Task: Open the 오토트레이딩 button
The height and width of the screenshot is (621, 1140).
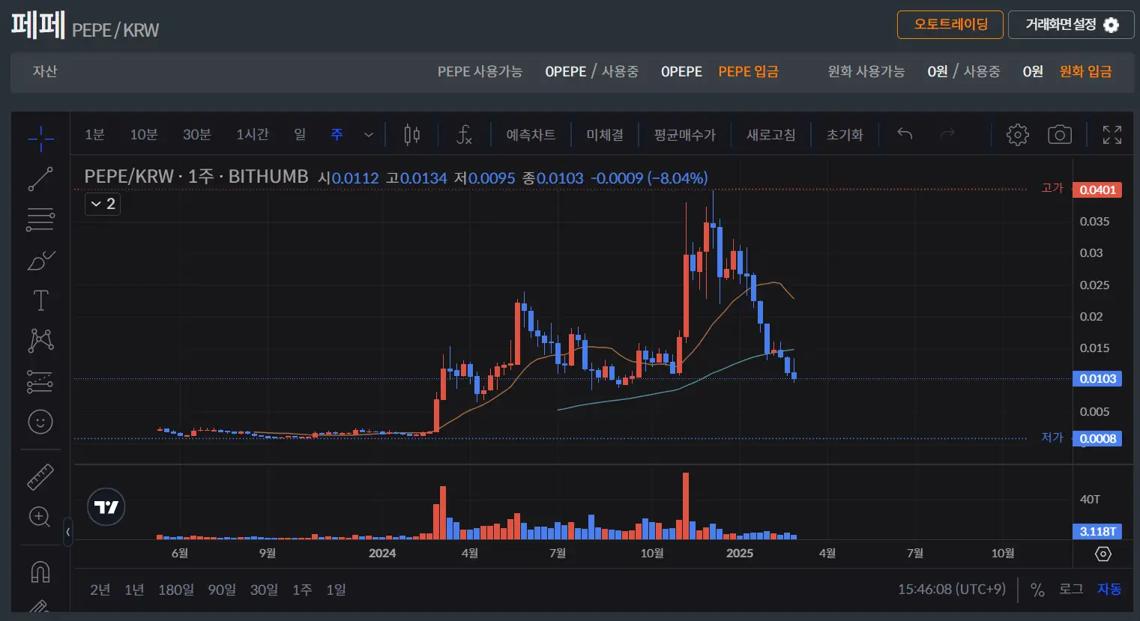Action: tap(950, 25)
